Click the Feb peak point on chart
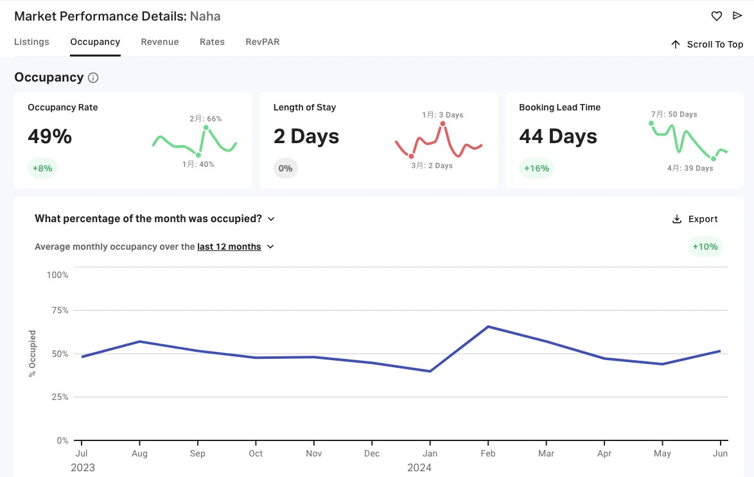Image resolution: width=754 pixels, height=477 pixels. (488, 327)
